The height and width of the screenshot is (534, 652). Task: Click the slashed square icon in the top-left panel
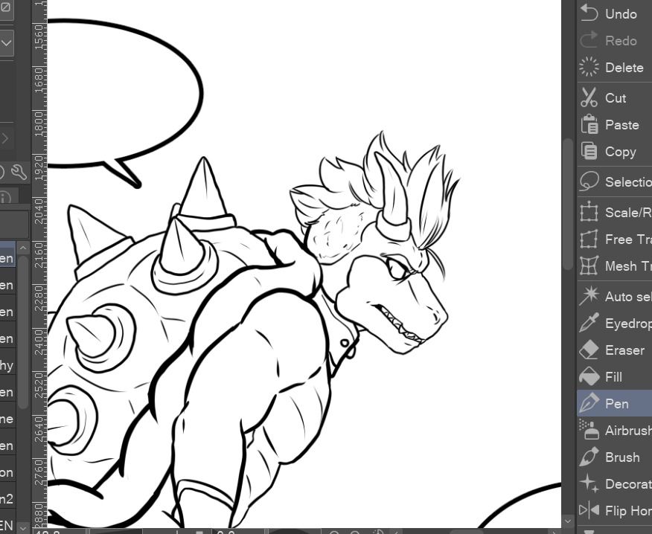pyautogui.click(x=5, y=7)
